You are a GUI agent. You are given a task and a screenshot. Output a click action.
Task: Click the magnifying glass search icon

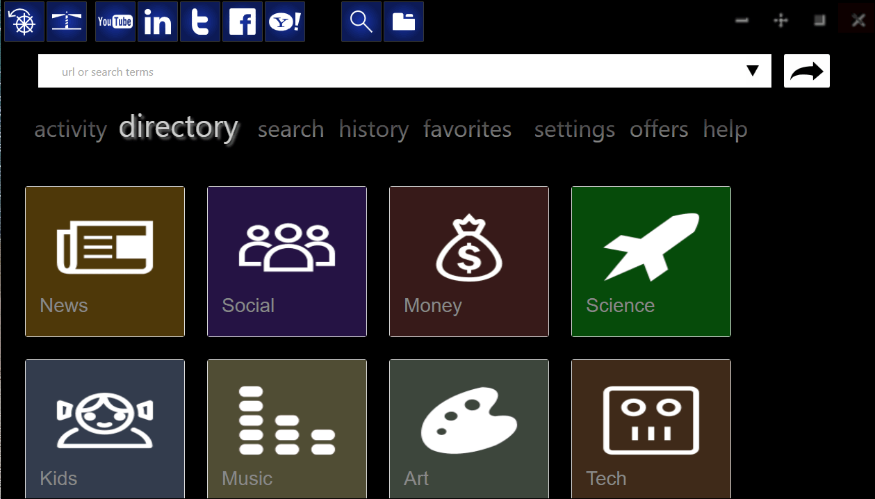coord(361,22)
